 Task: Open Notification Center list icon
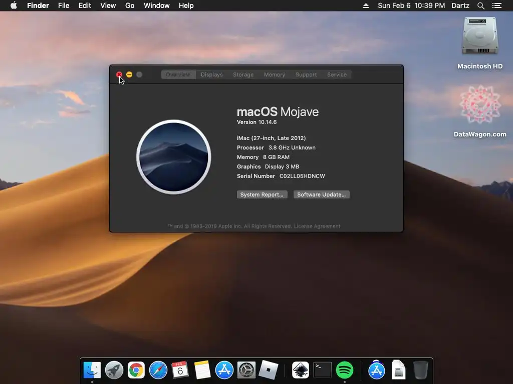point(496,5)
